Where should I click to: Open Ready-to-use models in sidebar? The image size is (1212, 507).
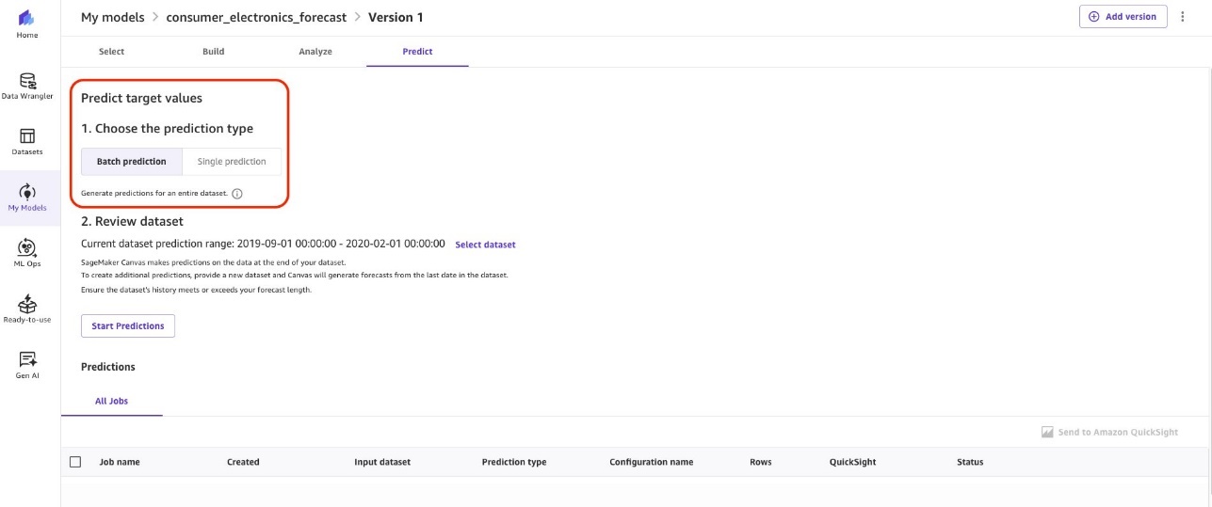27,309
